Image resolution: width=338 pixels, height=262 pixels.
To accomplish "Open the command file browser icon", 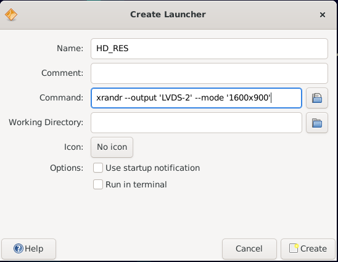I will [x=317, y=98].
